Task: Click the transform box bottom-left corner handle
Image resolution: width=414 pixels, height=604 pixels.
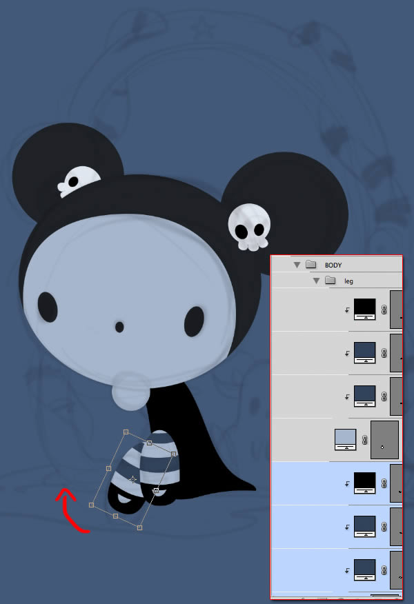Action: tap(91, 505)
